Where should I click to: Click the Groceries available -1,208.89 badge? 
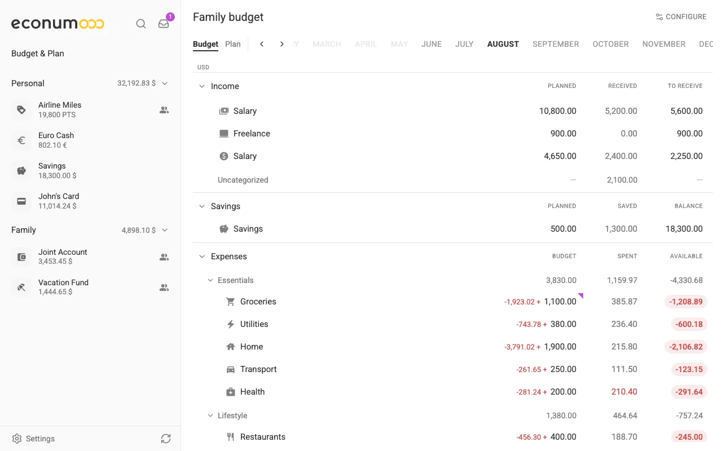(x=686, y=302)
